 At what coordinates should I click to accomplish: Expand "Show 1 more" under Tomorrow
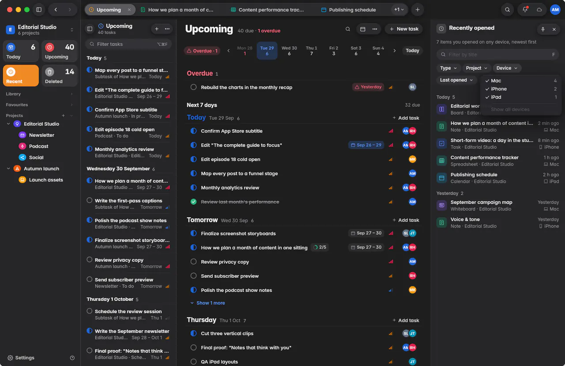tap(208, 303)
